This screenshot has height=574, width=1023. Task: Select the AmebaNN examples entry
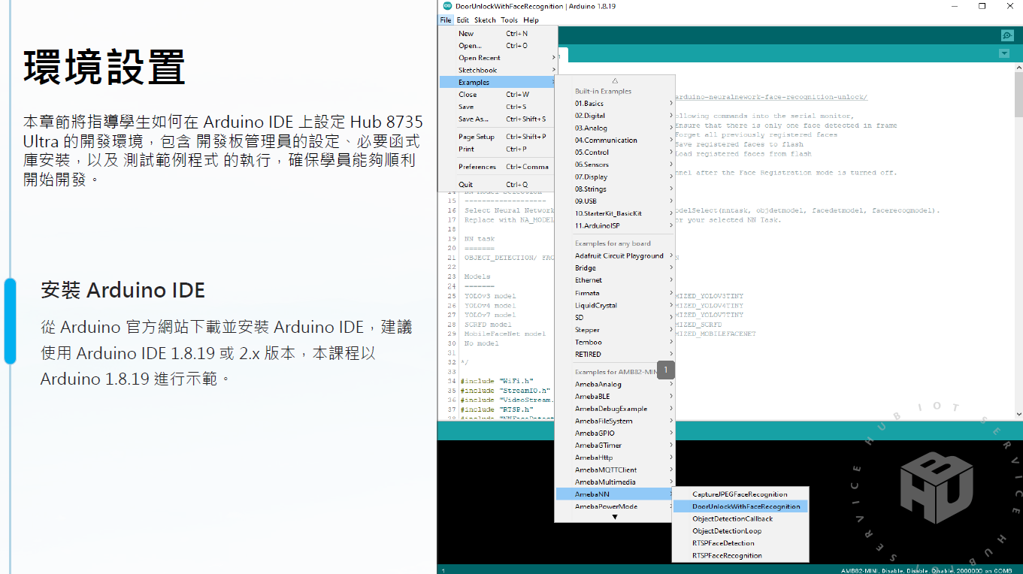click(x=615, y=494)
